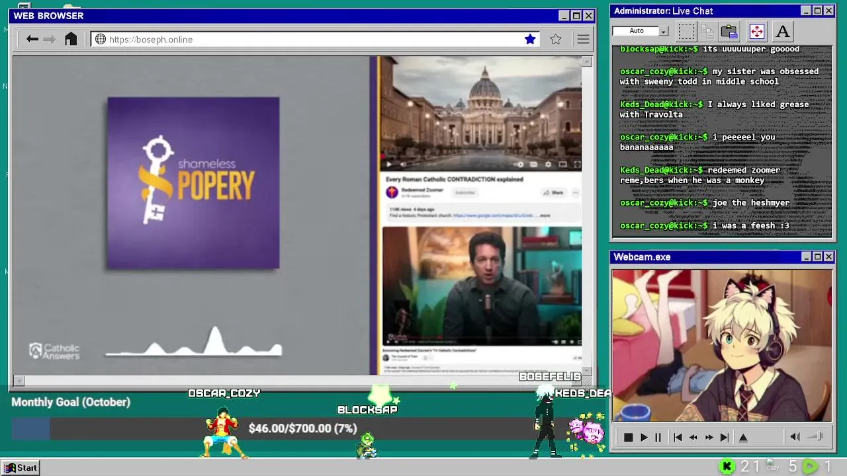The width and height of the screenshot is (847, 476).
Task: Click the Share button under video
Action: [553, 192]
